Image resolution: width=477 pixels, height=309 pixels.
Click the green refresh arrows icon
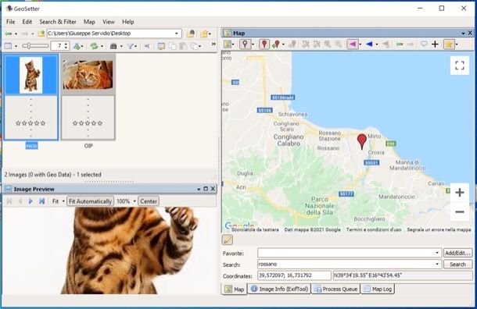coord(95,46)
